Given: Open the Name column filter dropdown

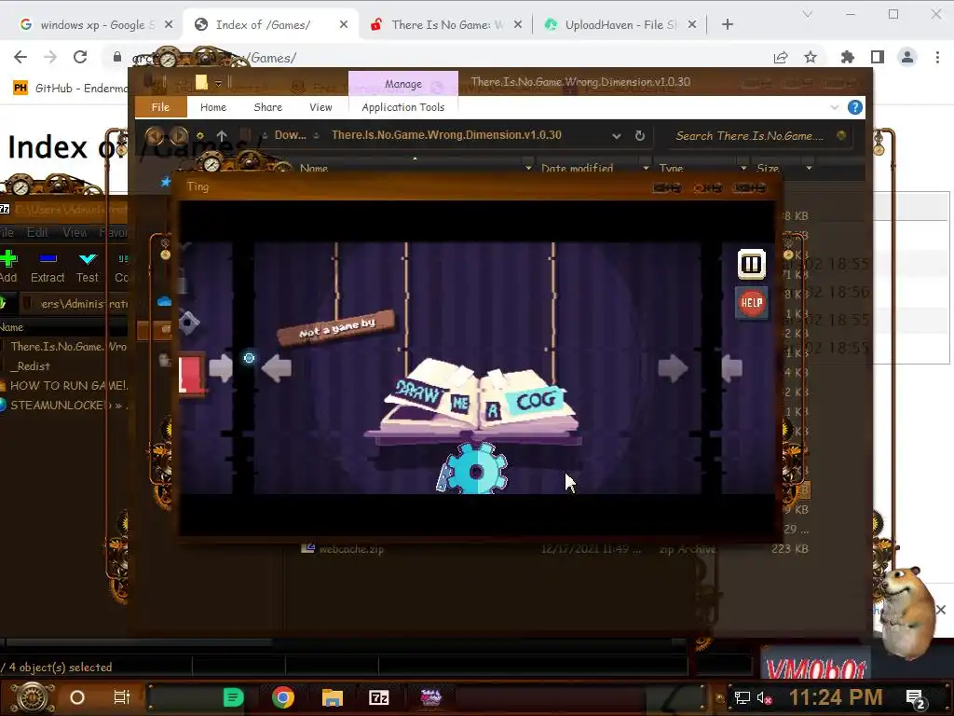Looking at the screenshot, I should click(x=527, y=168).
